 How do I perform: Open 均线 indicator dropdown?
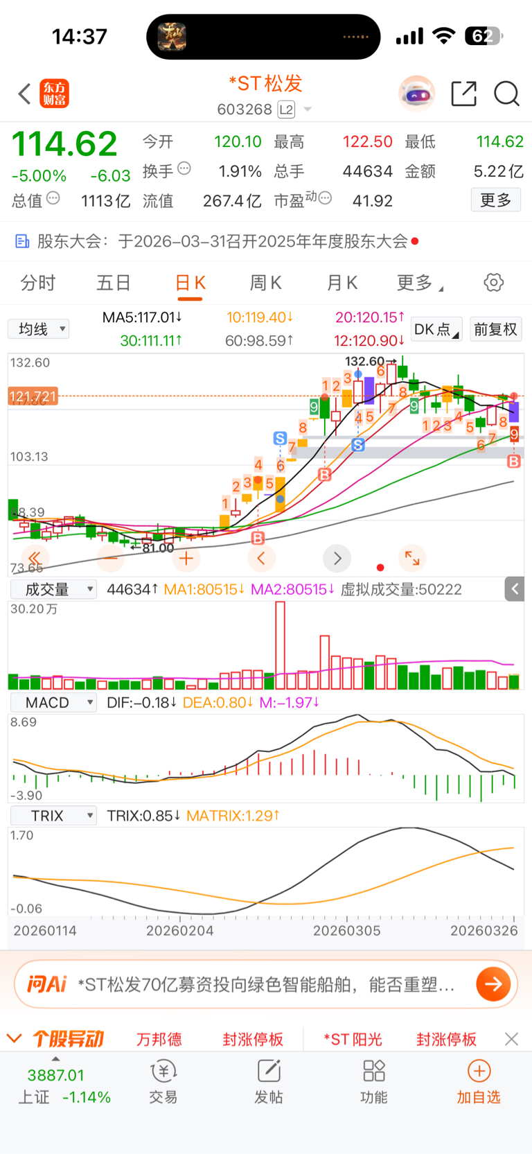39,329
